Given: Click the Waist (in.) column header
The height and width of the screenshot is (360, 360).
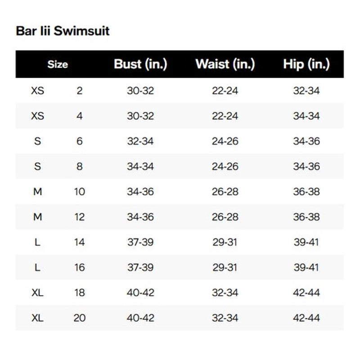Looking at the screenshot, I should pyautogui.click(x=225, y=64).
